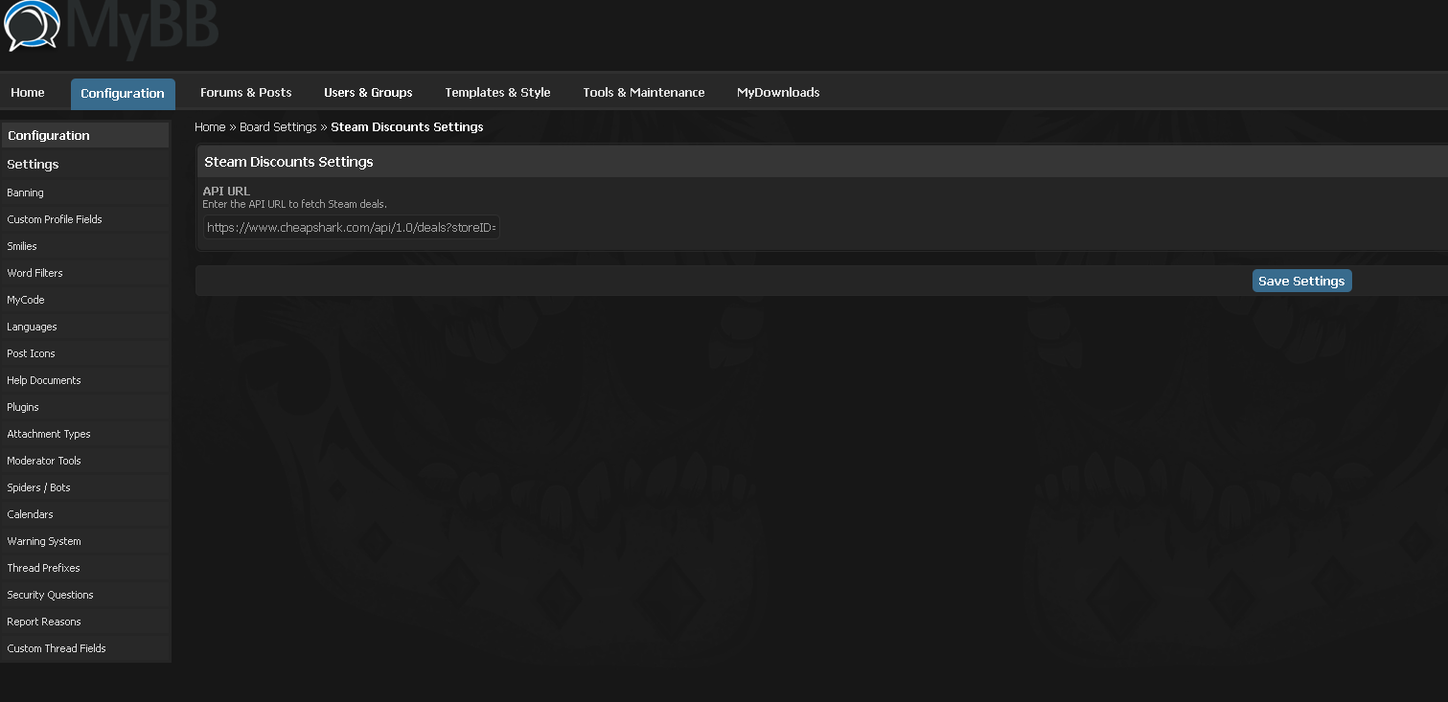Viewport: 1448px width, 702px height.
Task: Navigate to Thread Prefixes
Action: [x=43, y=568]
